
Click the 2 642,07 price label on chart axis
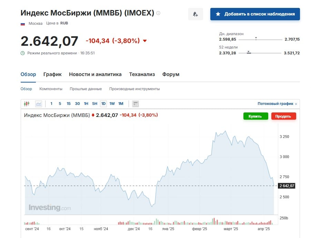pyautogui.click(x=287, y=186)
